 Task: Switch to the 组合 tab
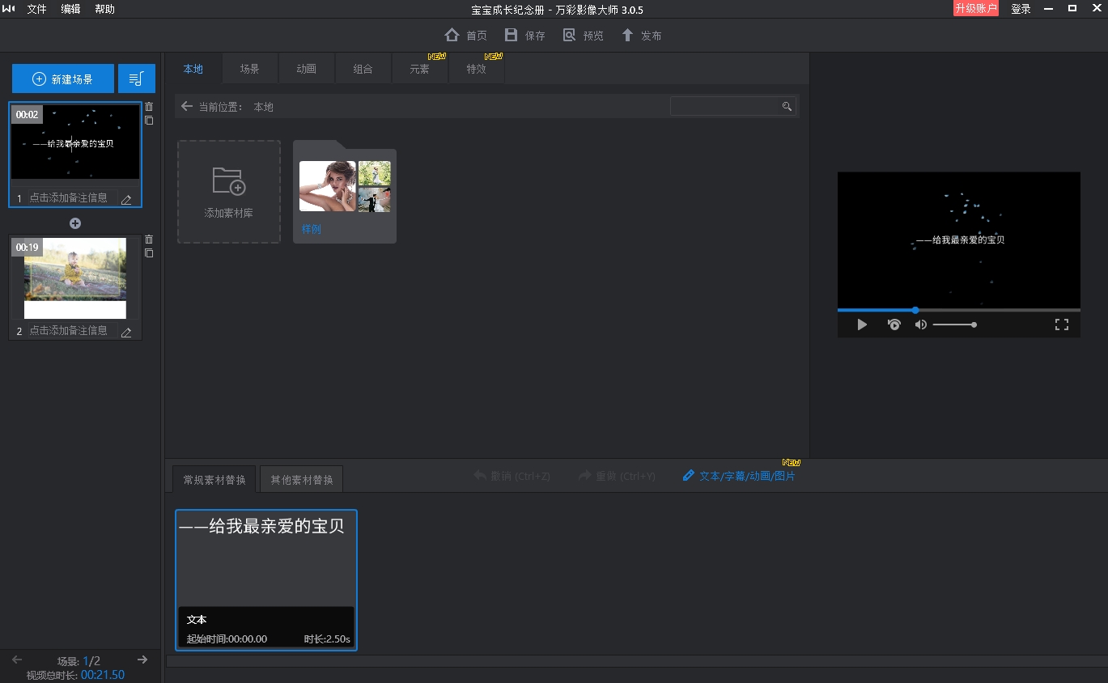(363, 69)
